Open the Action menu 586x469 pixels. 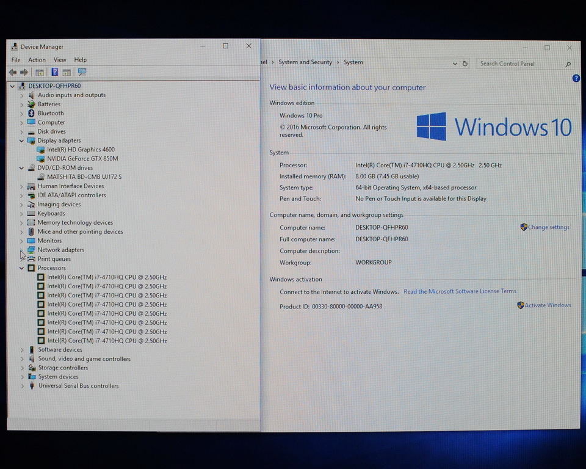tap(37, 60)
